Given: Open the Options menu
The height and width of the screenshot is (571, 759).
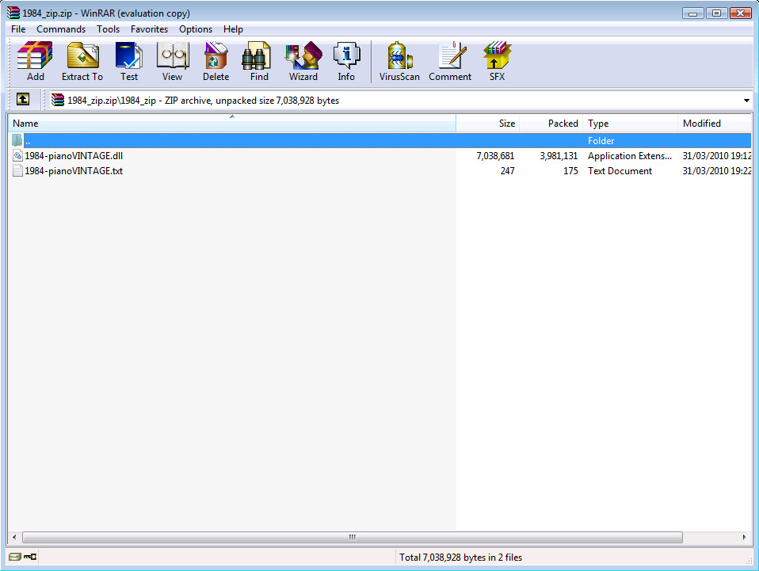Looking at the screenshot, I should tap(196, 29).
